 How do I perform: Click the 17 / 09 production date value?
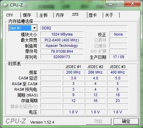point(118,57)
